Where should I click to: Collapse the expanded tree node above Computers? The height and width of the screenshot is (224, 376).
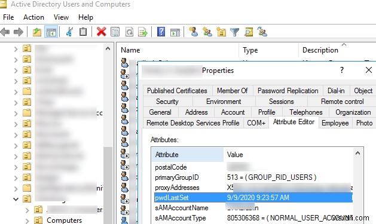pyautogui.click(x=16, y=199)
